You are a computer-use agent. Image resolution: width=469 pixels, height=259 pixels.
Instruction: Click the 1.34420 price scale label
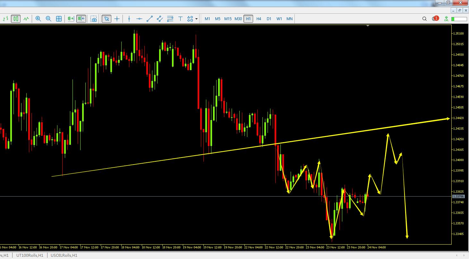[x=458, y=118]
